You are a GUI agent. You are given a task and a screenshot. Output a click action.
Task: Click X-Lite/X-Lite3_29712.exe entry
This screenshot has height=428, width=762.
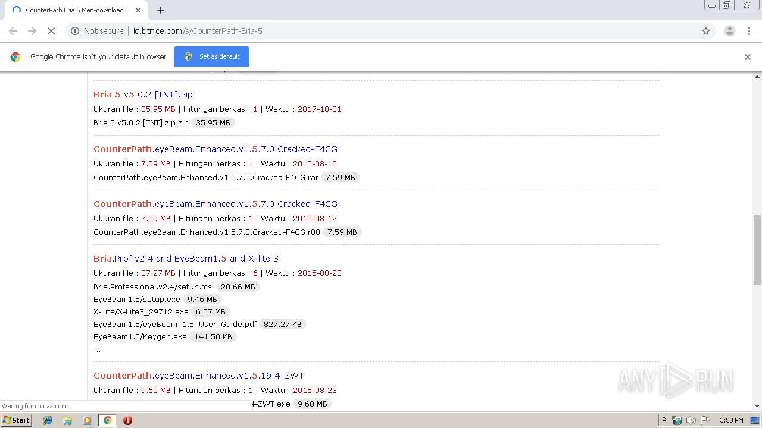pyautogui.click(x=141, y=312)
